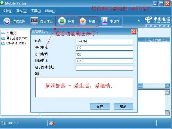Select the 本地(0) folder

click(x=11, y=33)
